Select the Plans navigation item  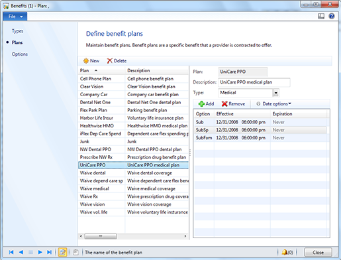pos(17,42)
